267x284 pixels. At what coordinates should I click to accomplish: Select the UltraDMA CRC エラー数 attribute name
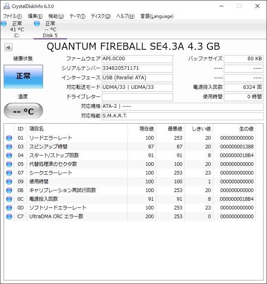(x=56, y=217)
